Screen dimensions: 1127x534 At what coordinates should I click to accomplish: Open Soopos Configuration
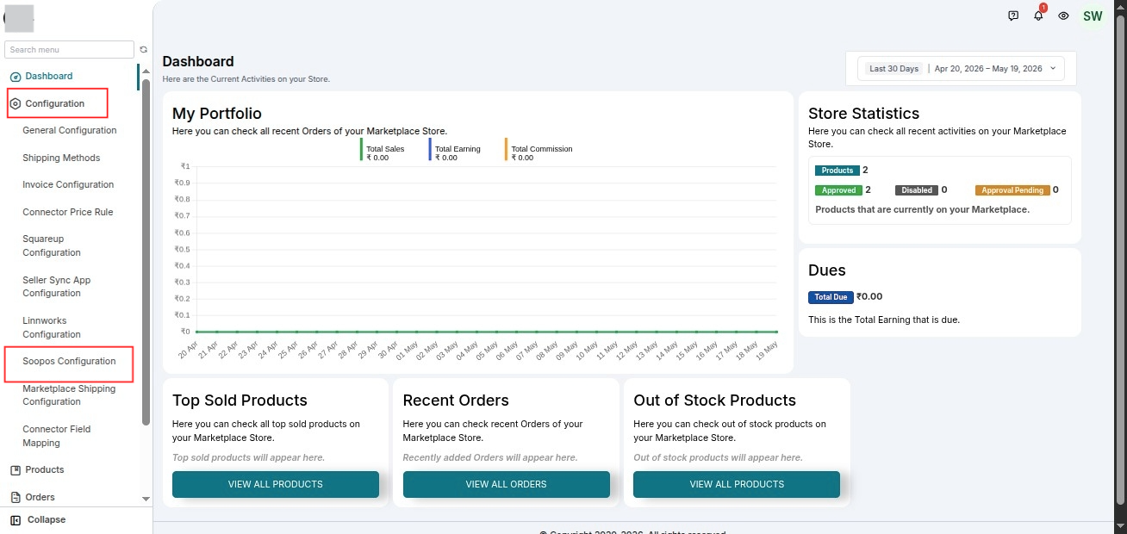(69, 363)
